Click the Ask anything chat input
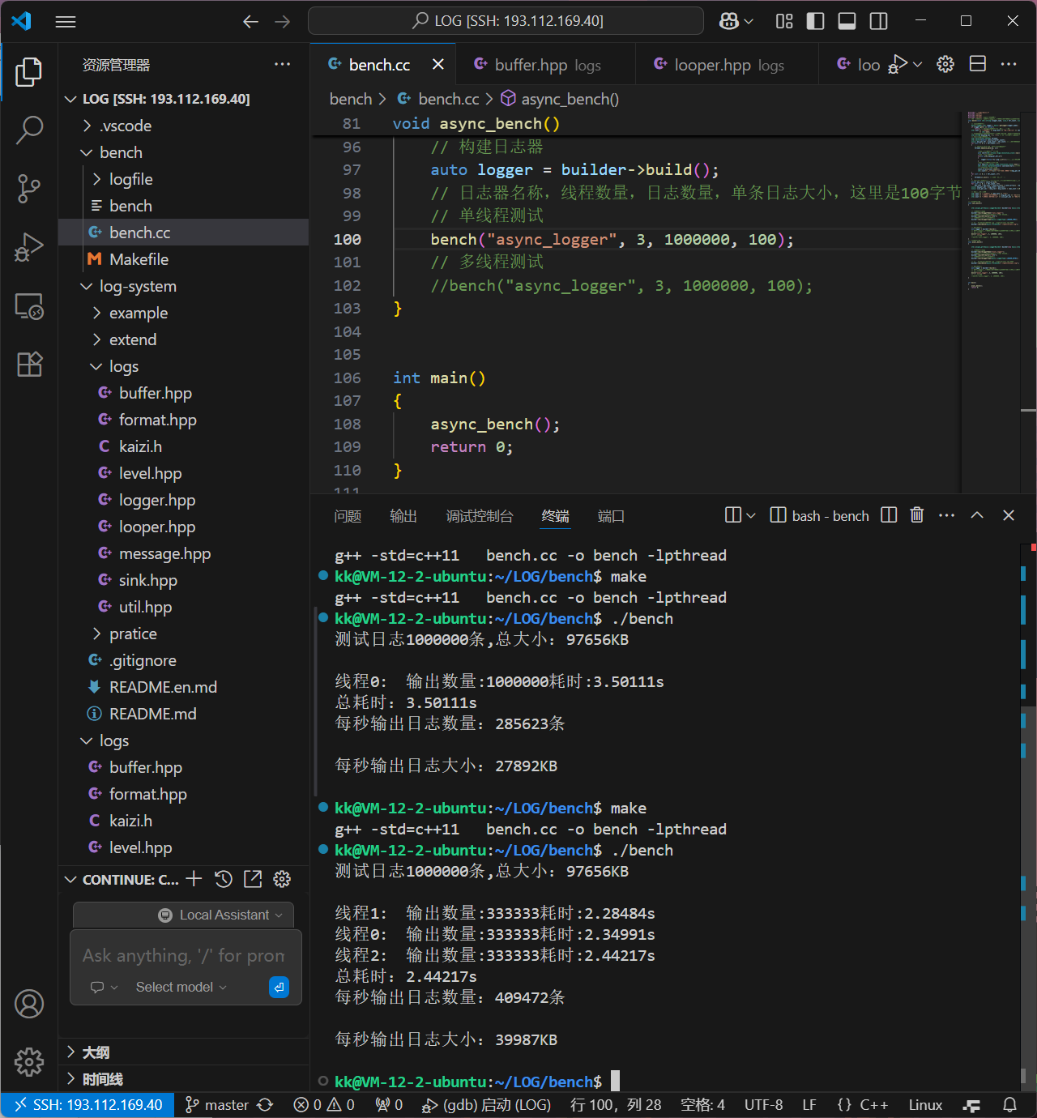Screen dimensions: 1037x1118 pyautogui.click(x=186, y=956)
